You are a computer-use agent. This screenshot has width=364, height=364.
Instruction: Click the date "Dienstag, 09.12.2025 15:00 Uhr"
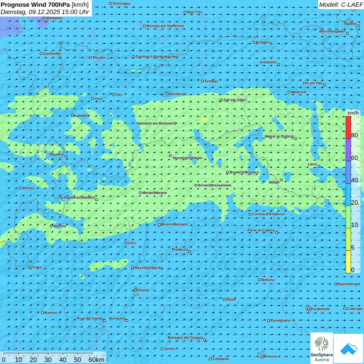point(45,12)
